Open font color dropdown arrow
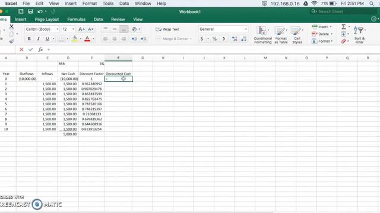The width and height of the screenshot is (380, 213). (93, 38)
